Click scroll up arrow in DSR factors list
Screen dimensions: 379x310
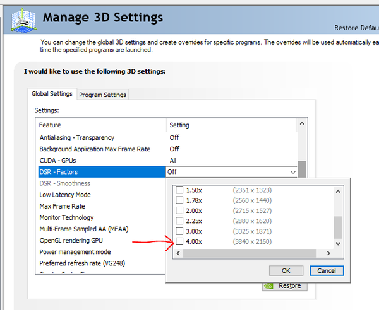(338, 192)
